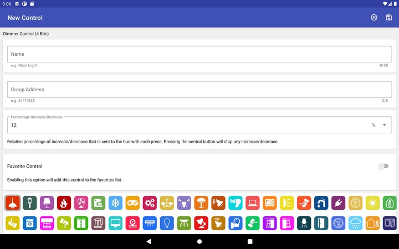The width and height of the screenshot is (399, 249).
Task: Pick the yellow wall light icon
Action: (287, 203)
